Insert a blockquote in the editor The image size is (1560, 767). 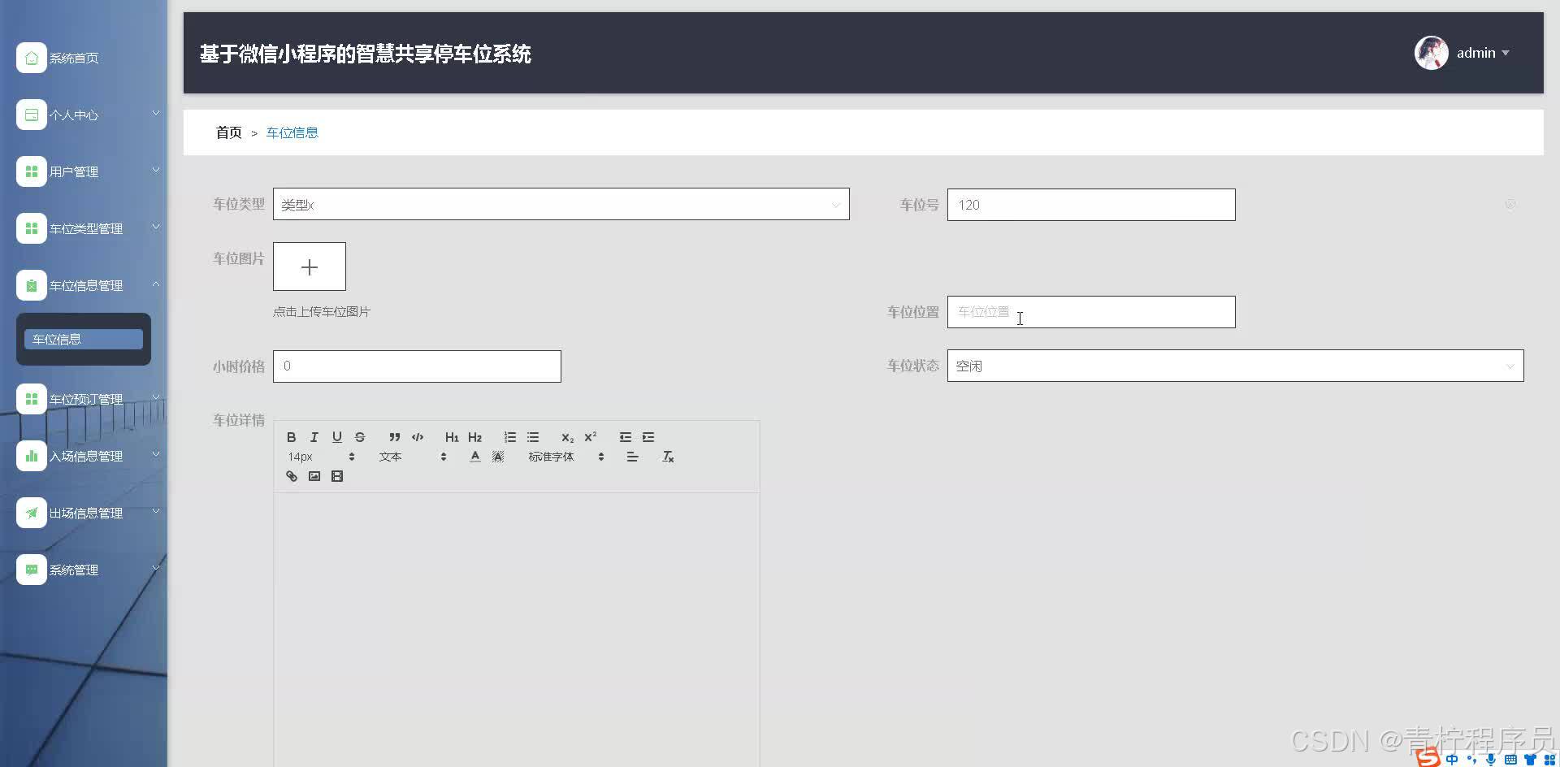coord(394,436)
